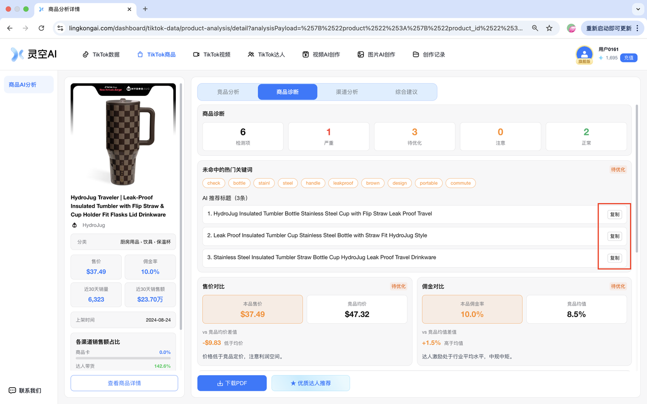Viewport: 647px width, 404px height.
Task: Click the 本品售价 $37.49 card
Action: pyautogui.click(x=253, y=309)
